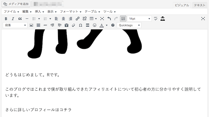Open the emoticons smiley picker

[x=94, y=25]
